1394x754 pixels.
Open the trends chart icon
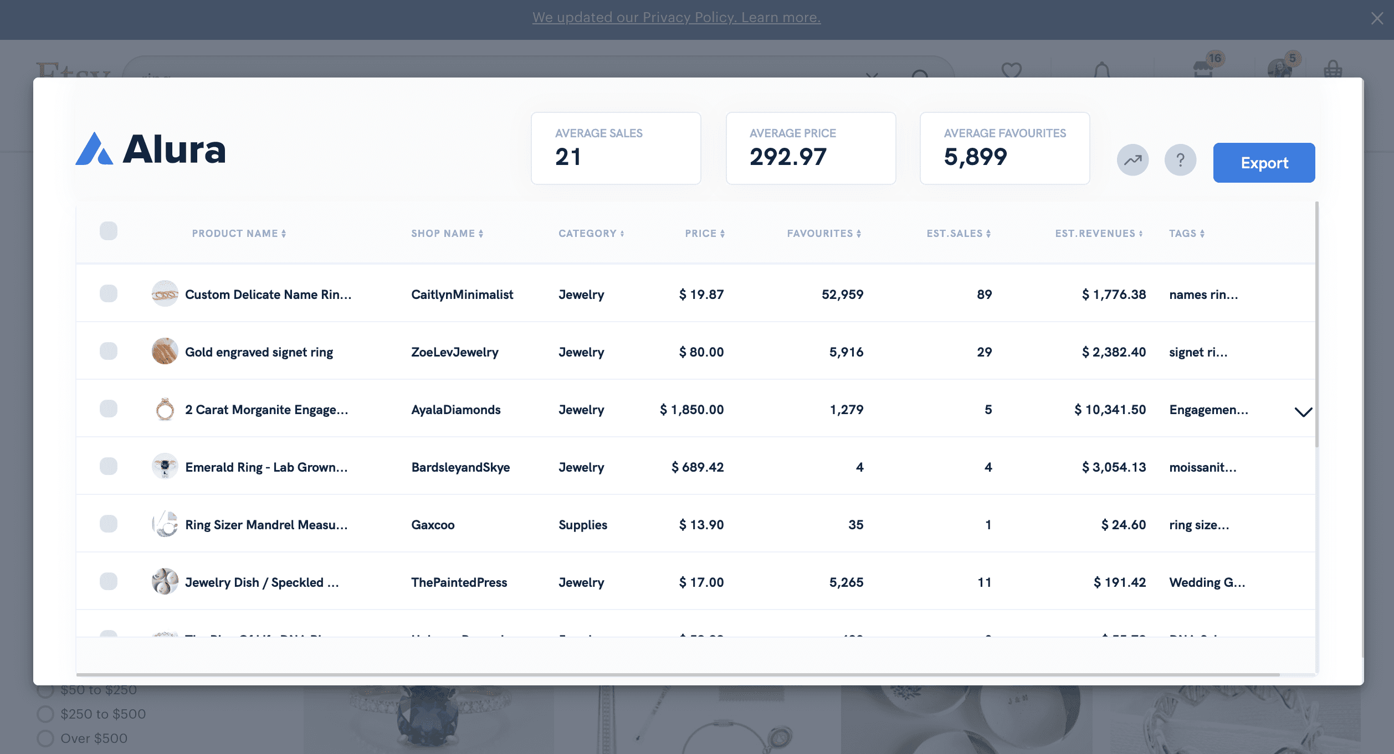pos(1132,161)
